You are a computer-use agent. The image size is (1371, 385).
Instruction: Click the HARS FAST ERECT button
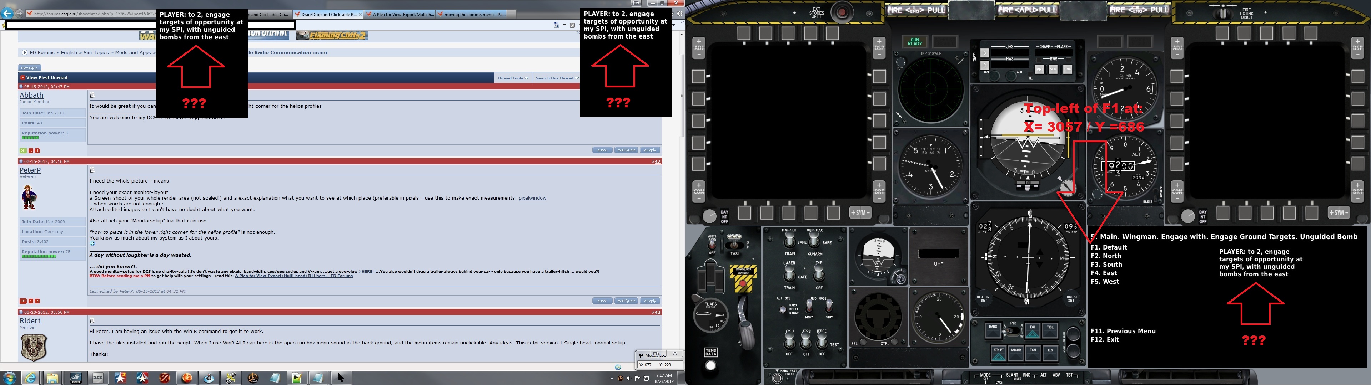[777, 378]
